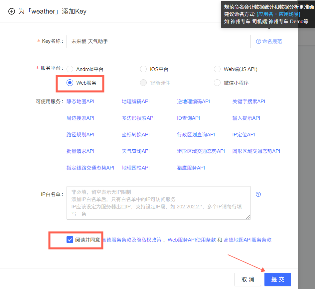Click the 取消 cancel button
315x289 pixels.
[x=248, y=279]
